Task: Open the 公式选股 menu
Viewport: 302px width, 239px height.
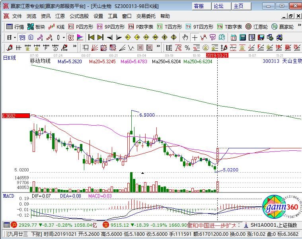Action: (x=79, y=16)
